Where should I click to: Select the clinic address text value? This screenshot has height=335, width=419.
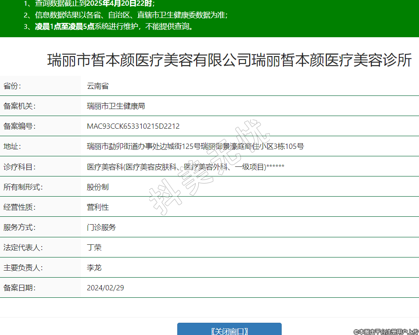tap(195, 147)
